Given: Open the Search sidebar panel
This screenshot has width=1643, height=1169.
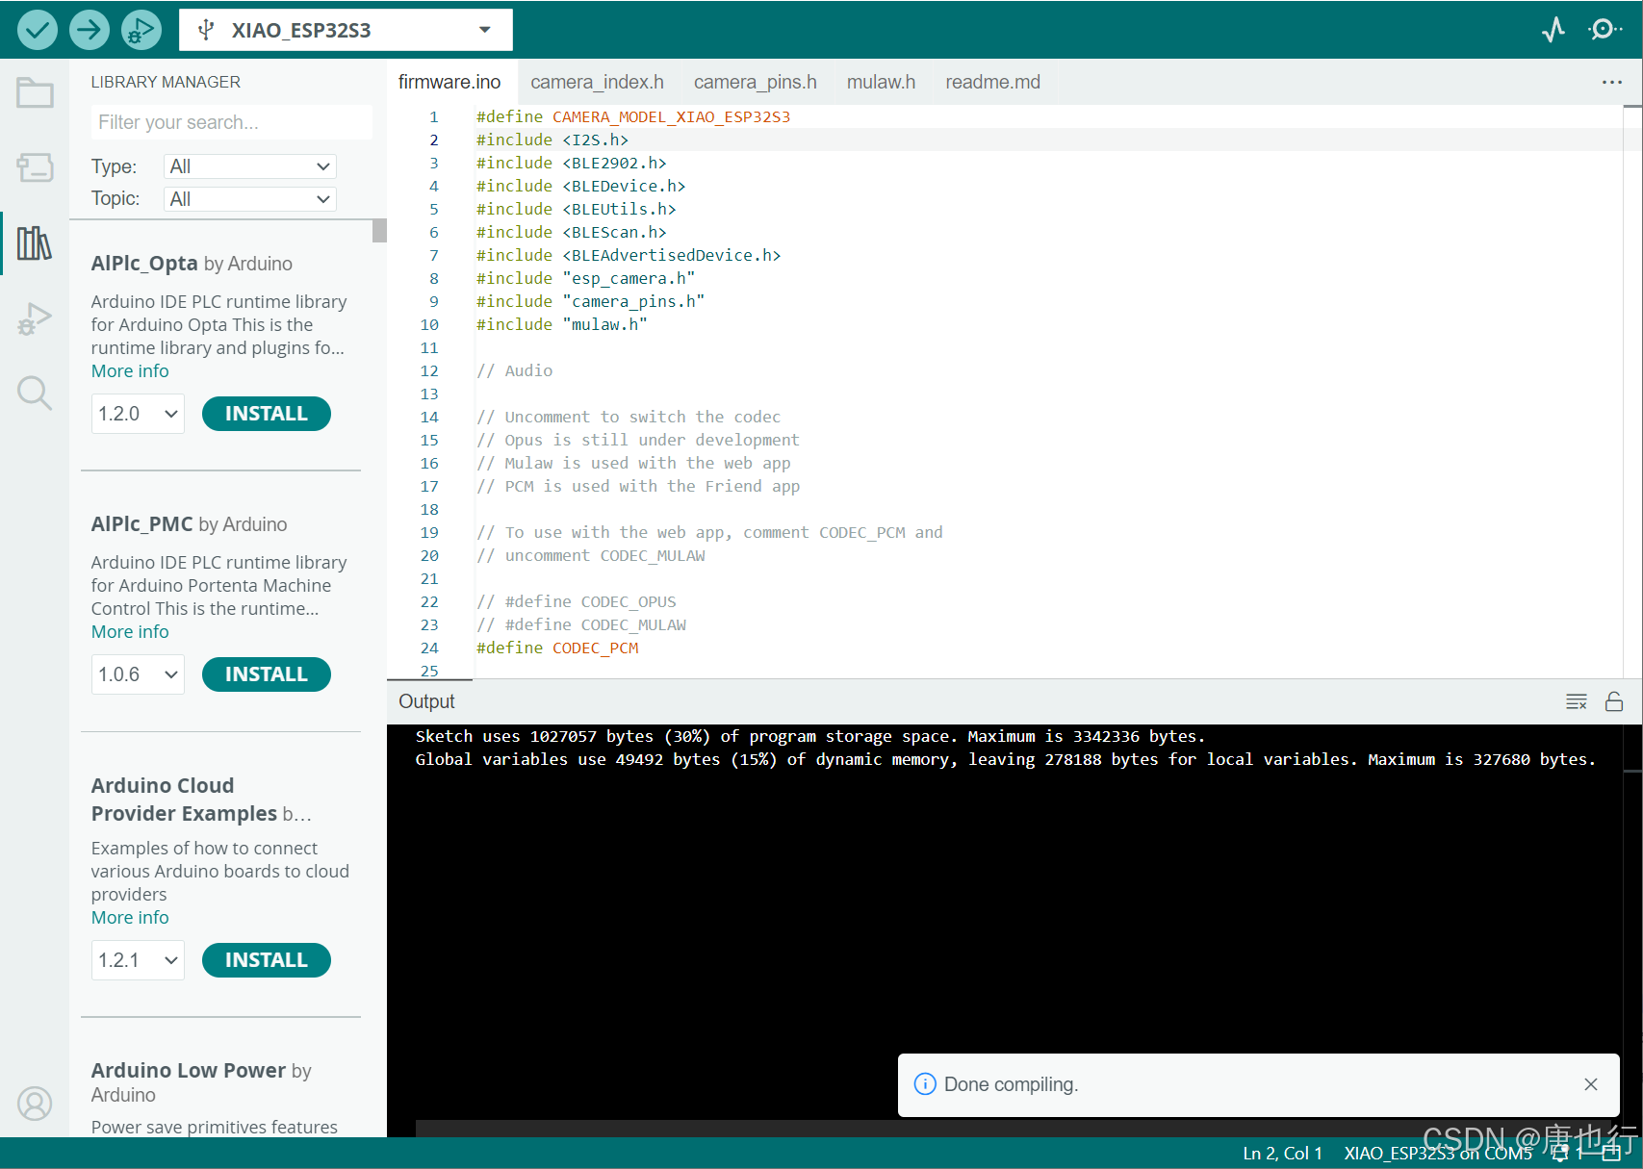Looking at the screenshot, I should 35,393.
